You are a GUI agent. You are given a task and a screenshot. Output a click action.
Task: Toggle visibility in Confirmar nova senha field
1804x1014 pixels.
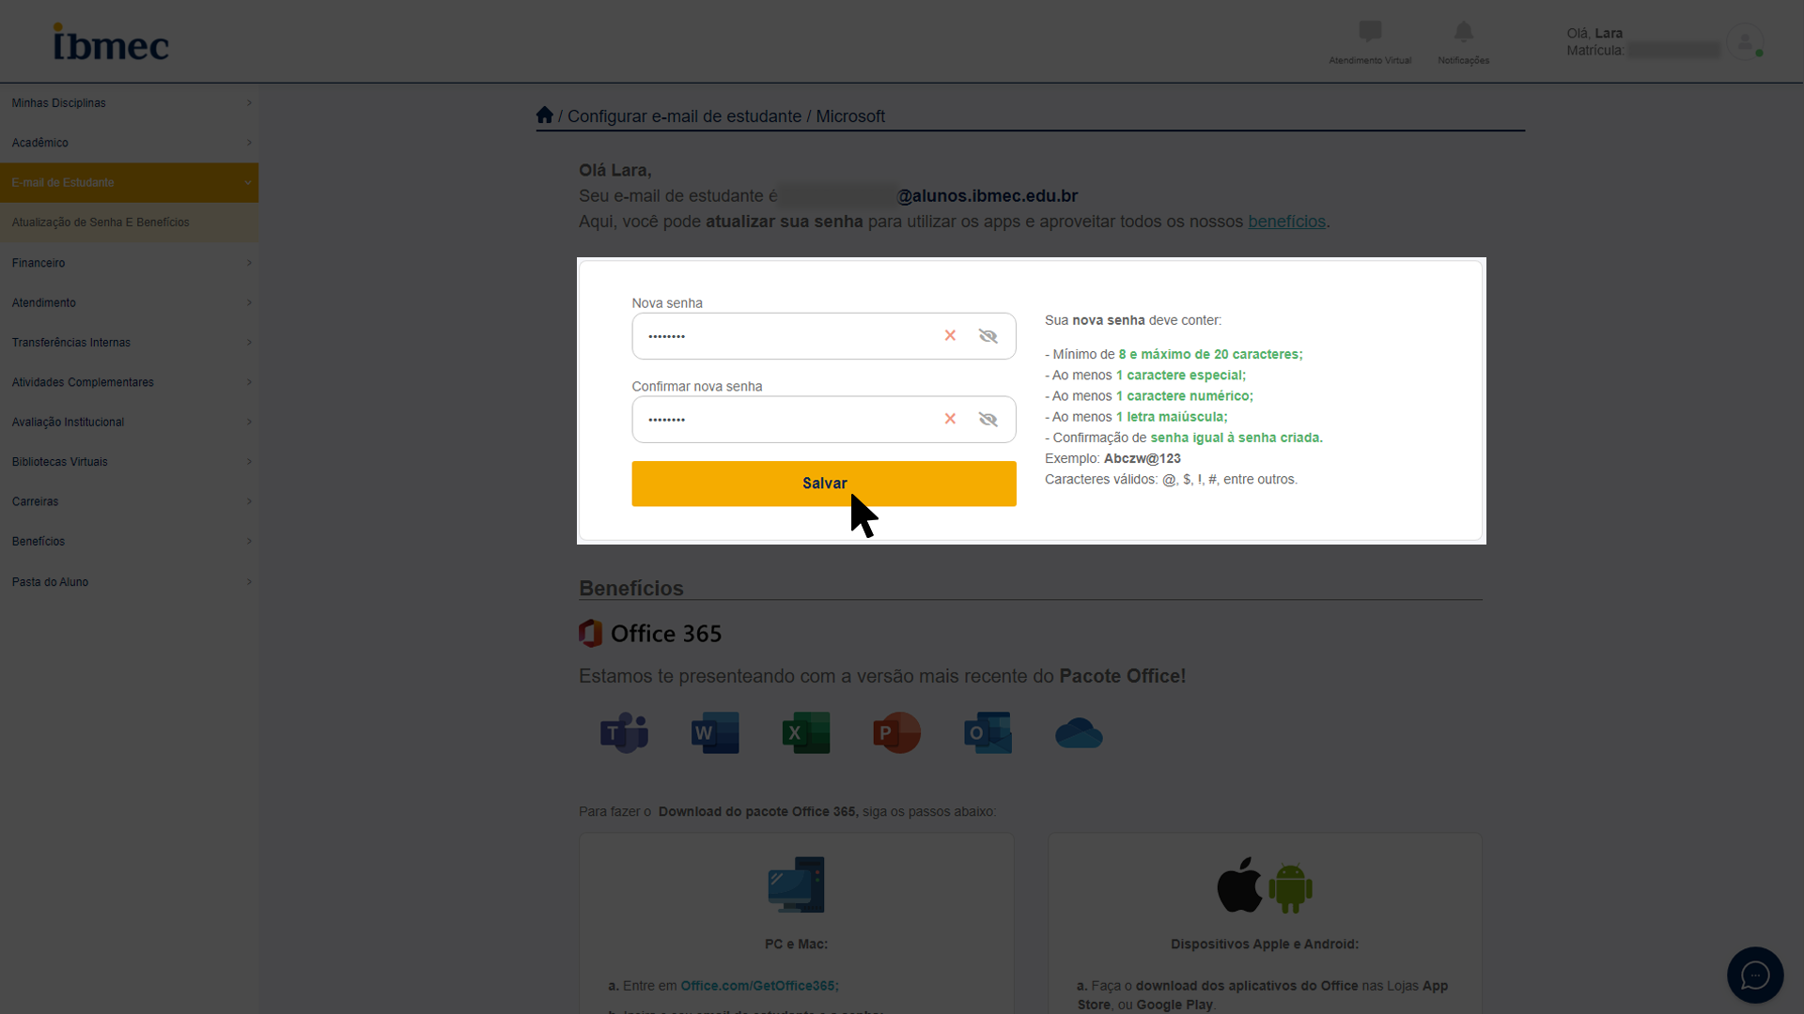(988, 420)
